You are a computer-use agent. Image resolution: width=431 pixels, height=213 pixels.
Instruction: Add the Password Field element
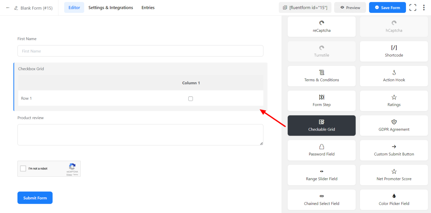[x=321, y=150]
